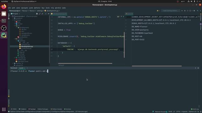Click settings breadcrumb in navigation bar
202x113 pixels.
[x=40, y=11]
